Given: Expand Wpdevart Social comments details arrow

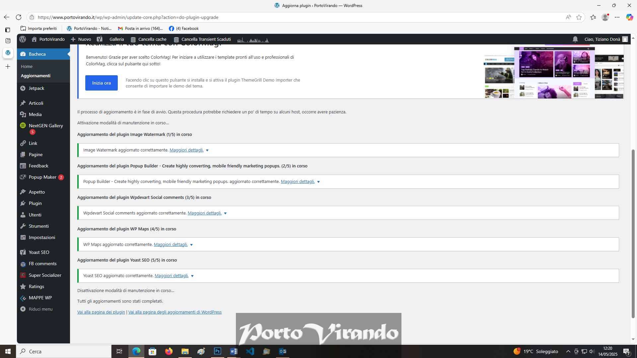Looking at the screenshot, I should [225, 213].
